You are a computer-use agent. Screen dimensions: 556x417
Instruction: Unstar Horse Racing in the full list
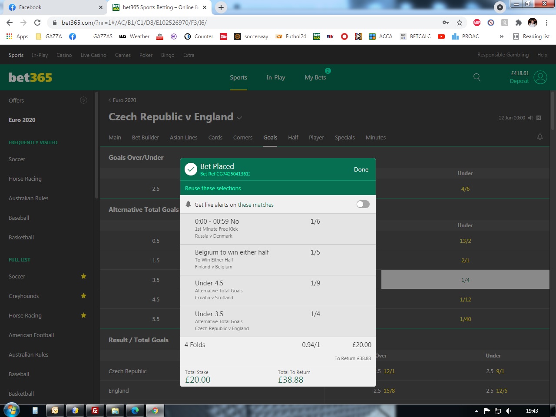pos(83,315)
